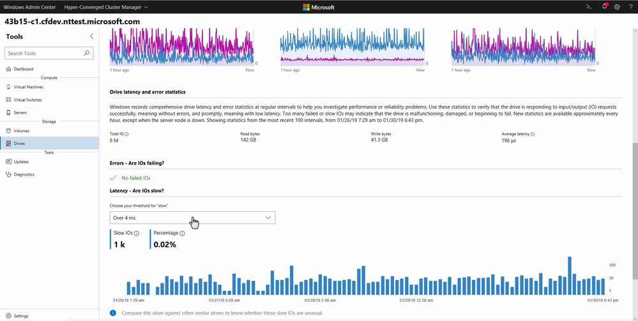Click the Microsoft logo
Image resolution: width=638 pixels, height=321 pixels.
click(319, 7)
